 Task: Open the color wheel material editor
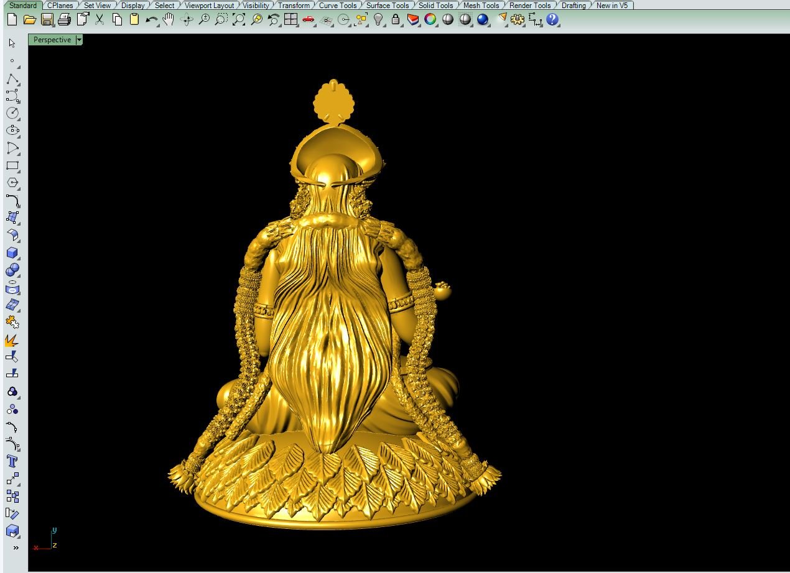(x=430, y=20)
